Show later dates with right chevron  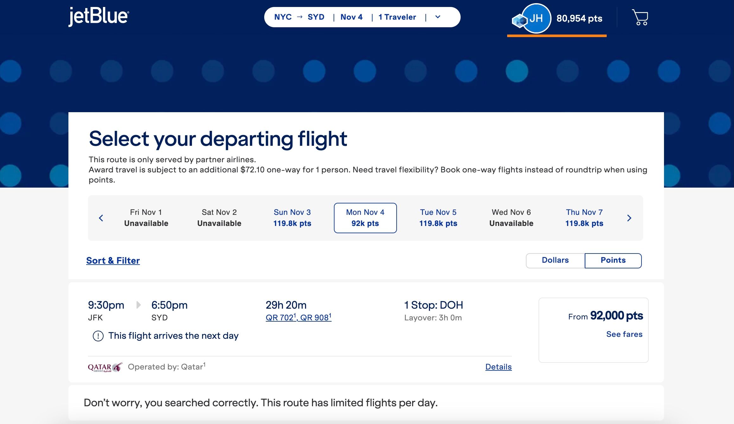[x=629, y=218]
